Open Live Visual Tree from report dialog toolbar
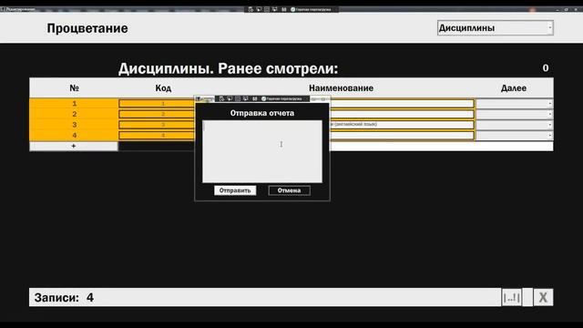The height and width of the screenshot is (328, 583). pos(221,98)
